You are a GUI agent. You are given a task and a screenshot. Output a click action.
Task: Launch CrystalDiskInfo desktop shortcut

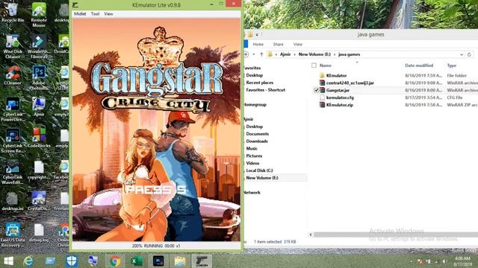(39, 201)
